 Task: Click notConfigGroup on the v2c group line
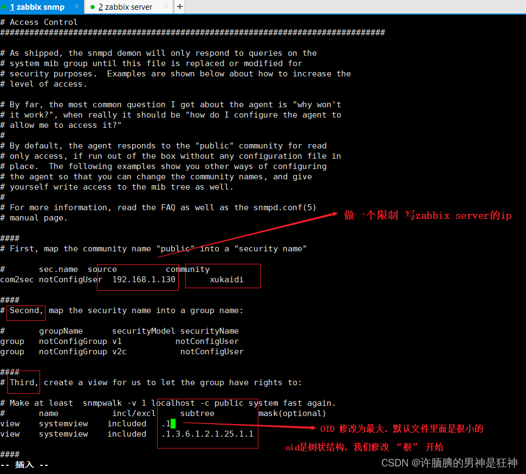tap(73, 352)
